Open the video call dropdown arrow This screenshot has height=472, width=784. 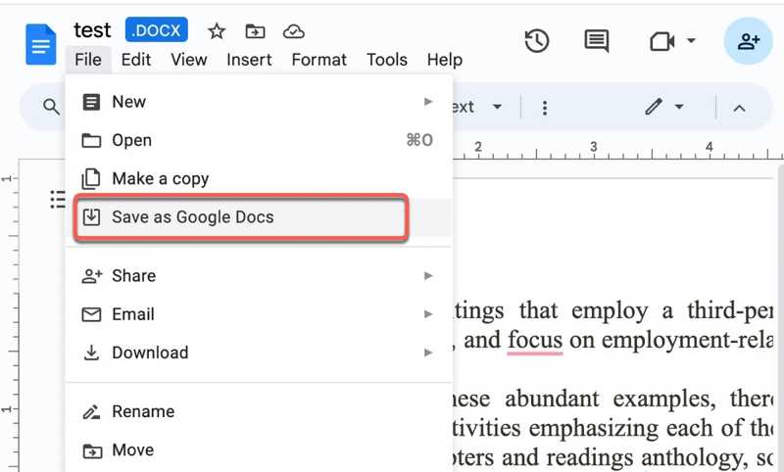point(691,40)
